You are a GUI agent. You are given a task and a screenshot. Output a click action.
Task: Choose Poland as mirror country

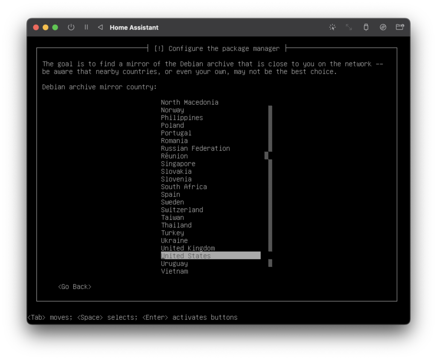172,125
